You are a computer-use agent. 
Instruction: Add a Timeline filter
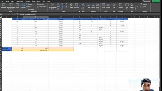pyautogui.click(x=108, y=6)
